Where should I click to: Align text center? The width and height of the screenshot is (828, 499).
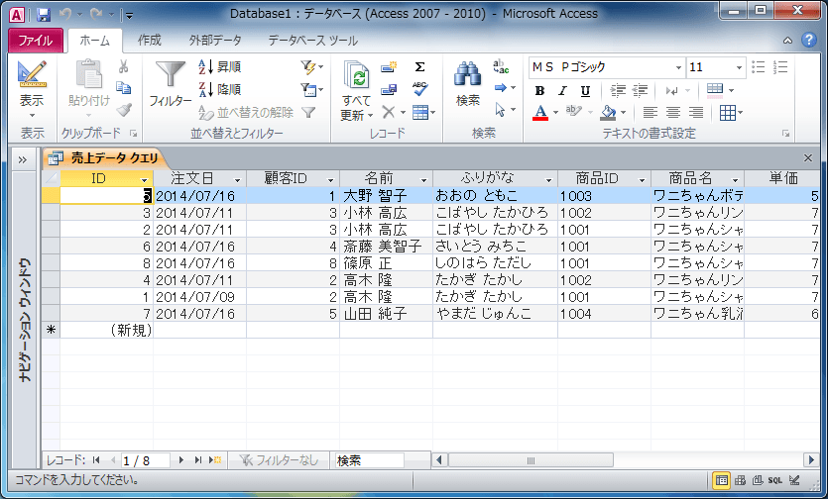pos(672,112)
